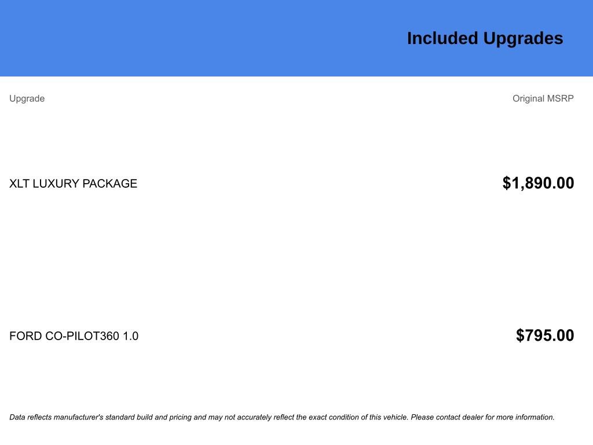Screen dimensions: 593x445
Task: Click the XLT LUXURY PACKAGE upgrade name
Action: (x=73, y=184)
